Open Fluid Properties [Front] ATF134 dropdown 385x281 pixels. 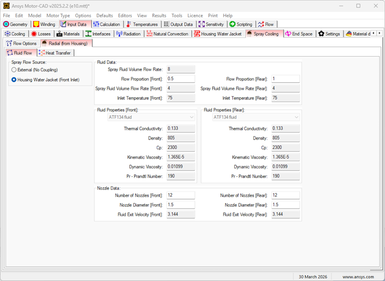coord(151,117)
